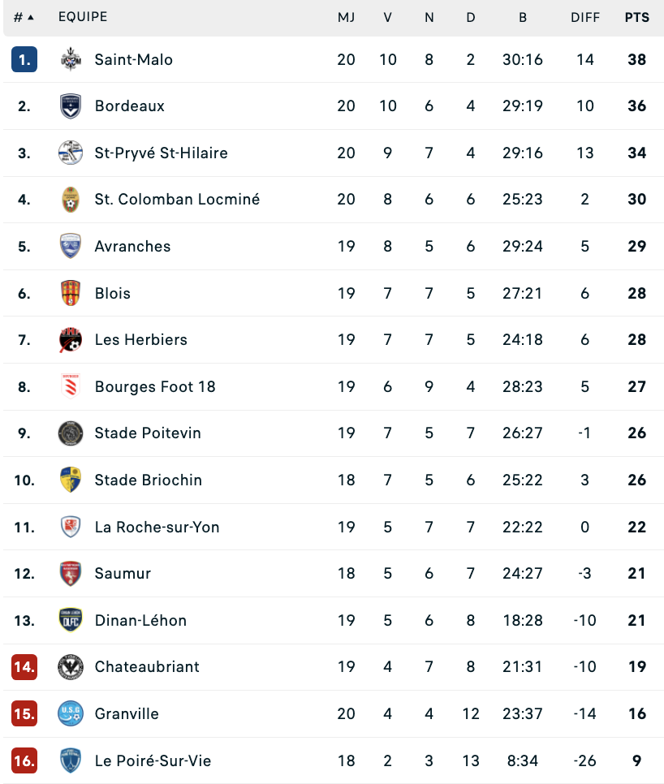The height and width of the screenshot is (784, 664).
Task: Select the Chateaubriant black crest
Action: pos(71,666)
